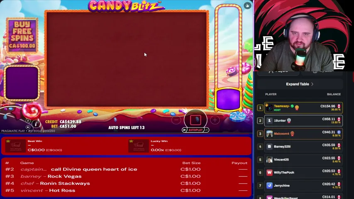Click the crown icon at top right of game
Viewport: 354px width, 199px height.
[247, 5]
